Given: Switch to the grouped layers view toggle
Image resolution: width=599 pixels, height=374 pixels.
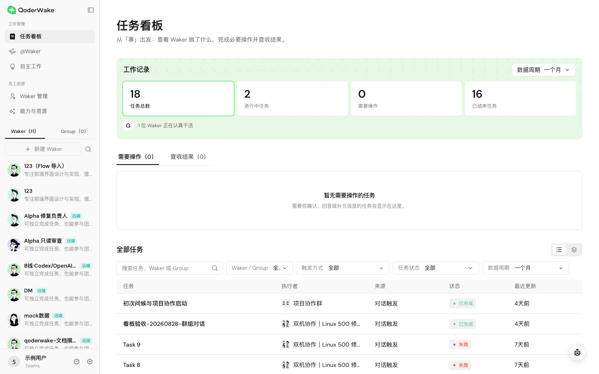Looking at the screenshot, I should (574, 250).
